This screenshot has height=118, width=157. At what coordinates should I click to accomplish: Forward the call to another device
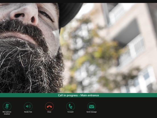click(70, 107)
